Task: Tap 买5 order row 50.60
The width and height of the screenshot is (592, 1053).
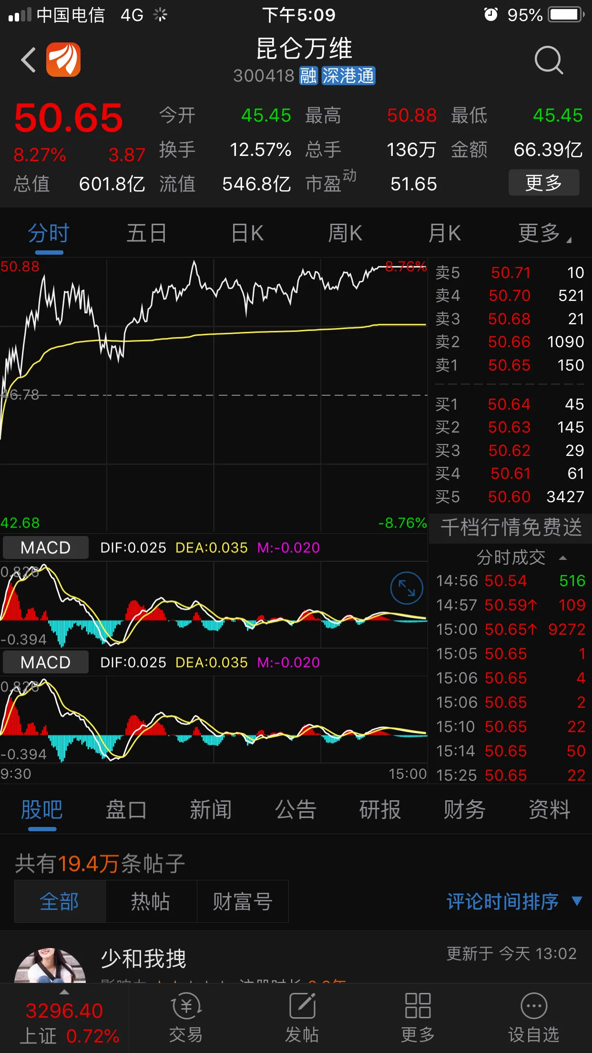Action: (510, 497)
